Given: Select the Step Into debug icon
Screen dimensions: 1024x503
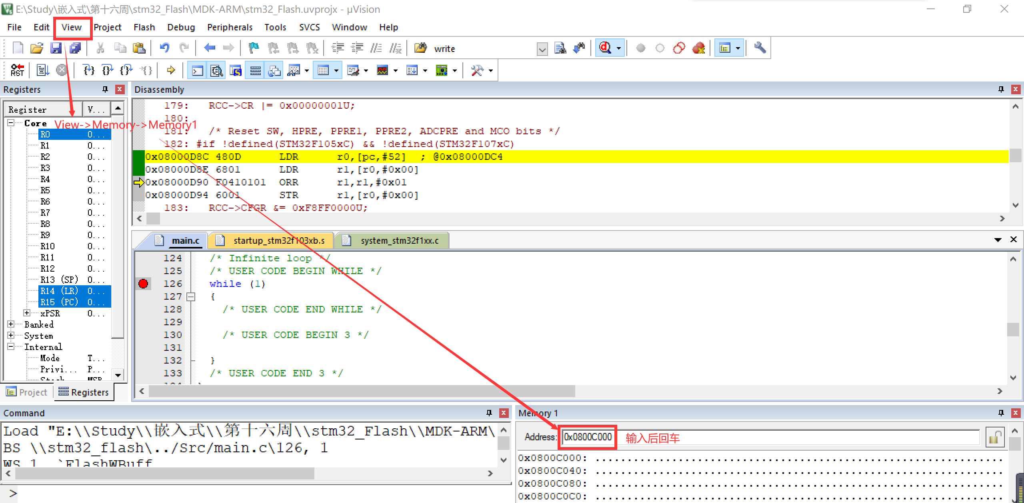Looking at the screenshot, I should (x=89, y=70).
